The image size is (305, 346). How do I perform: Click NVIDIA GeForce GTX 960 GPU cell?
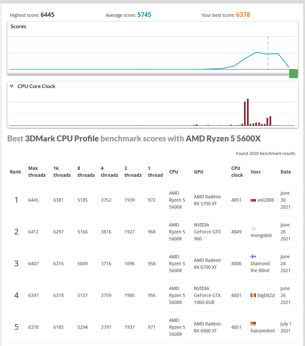(x=207, y=232)
